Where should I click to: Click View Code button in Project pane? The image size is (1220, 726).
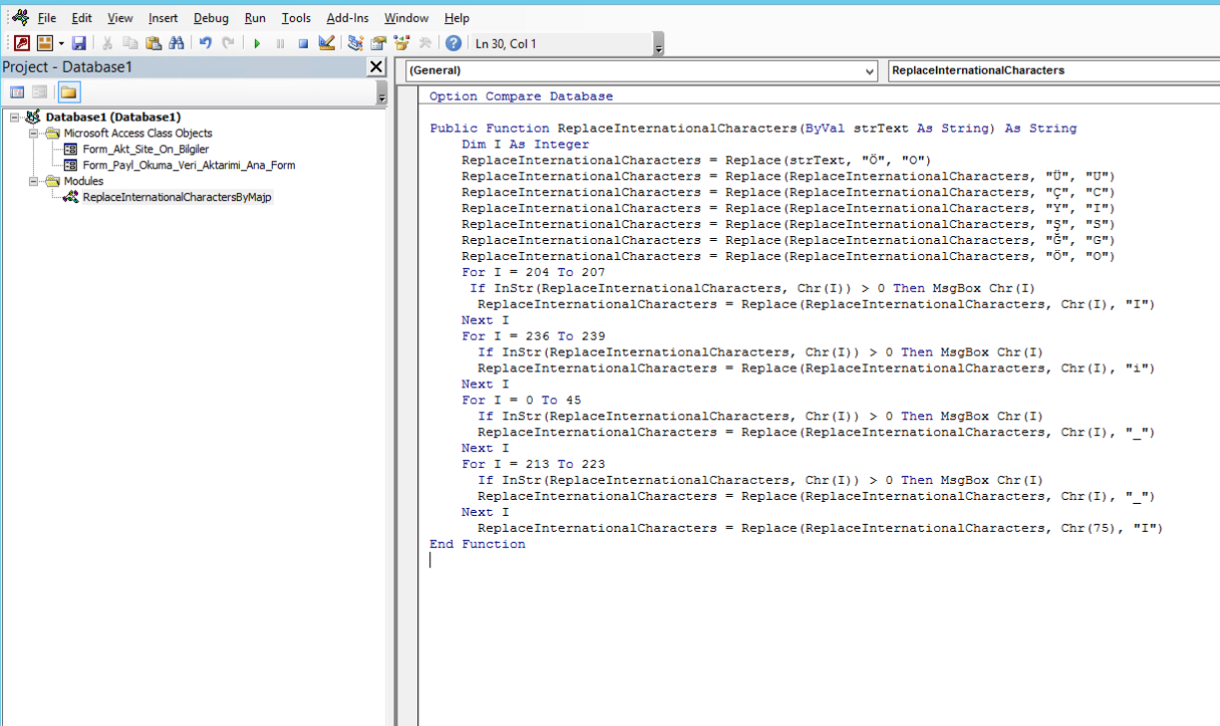17,93
